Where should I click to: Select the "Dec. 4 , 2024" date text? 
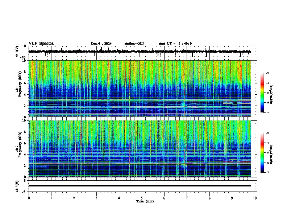[x=101, y=44]
